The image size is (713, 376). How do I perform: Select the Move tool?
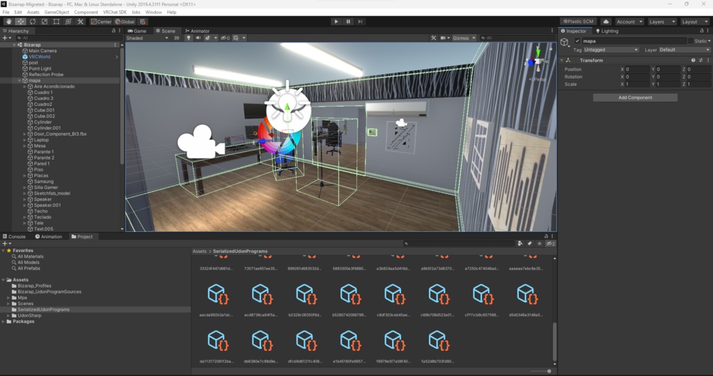tap(21, 22)
